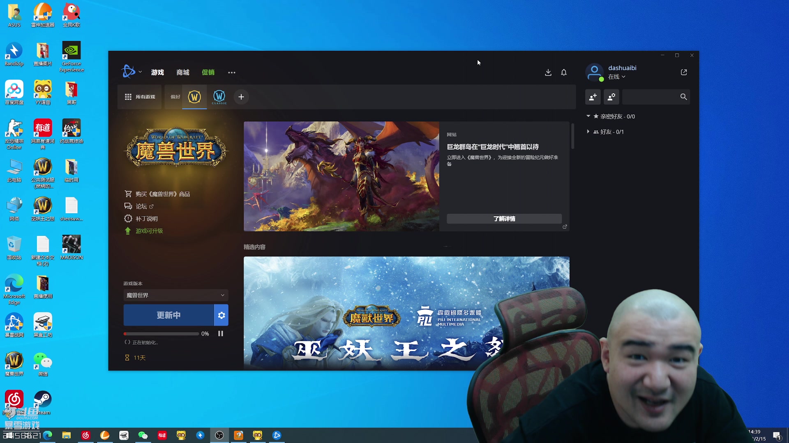The height and width of the screenshot is (443, 789).
Task: Open the friend settings icon
Action: click(x=611, y=97)
